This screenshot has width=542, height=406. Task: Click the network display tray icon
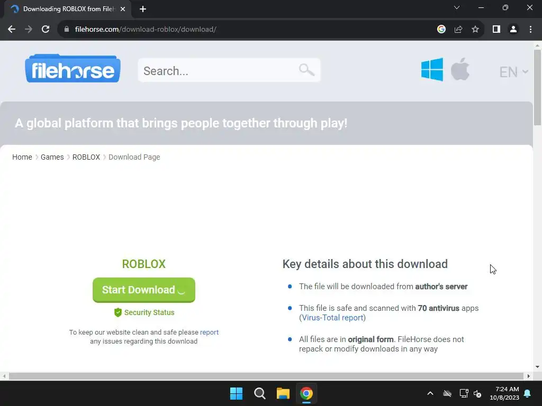click(x=464, y=393)
